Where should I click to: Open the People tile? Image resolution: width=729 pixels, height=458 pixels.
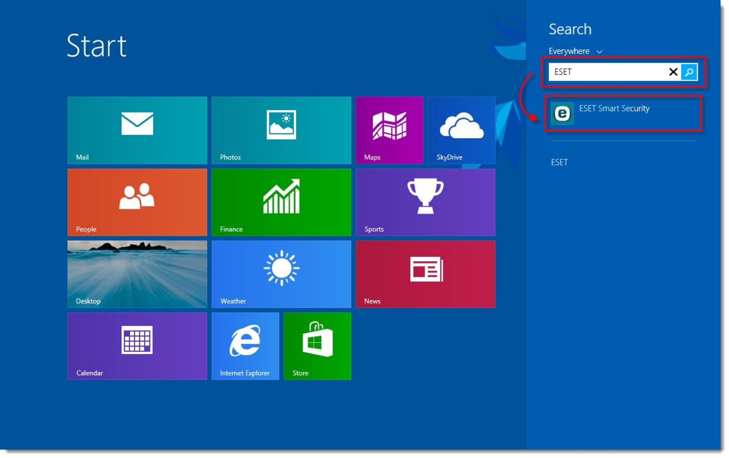(137, 202)
